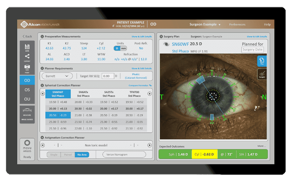Click Show & Edit Details in Surgery Plan

pos(257,36)
